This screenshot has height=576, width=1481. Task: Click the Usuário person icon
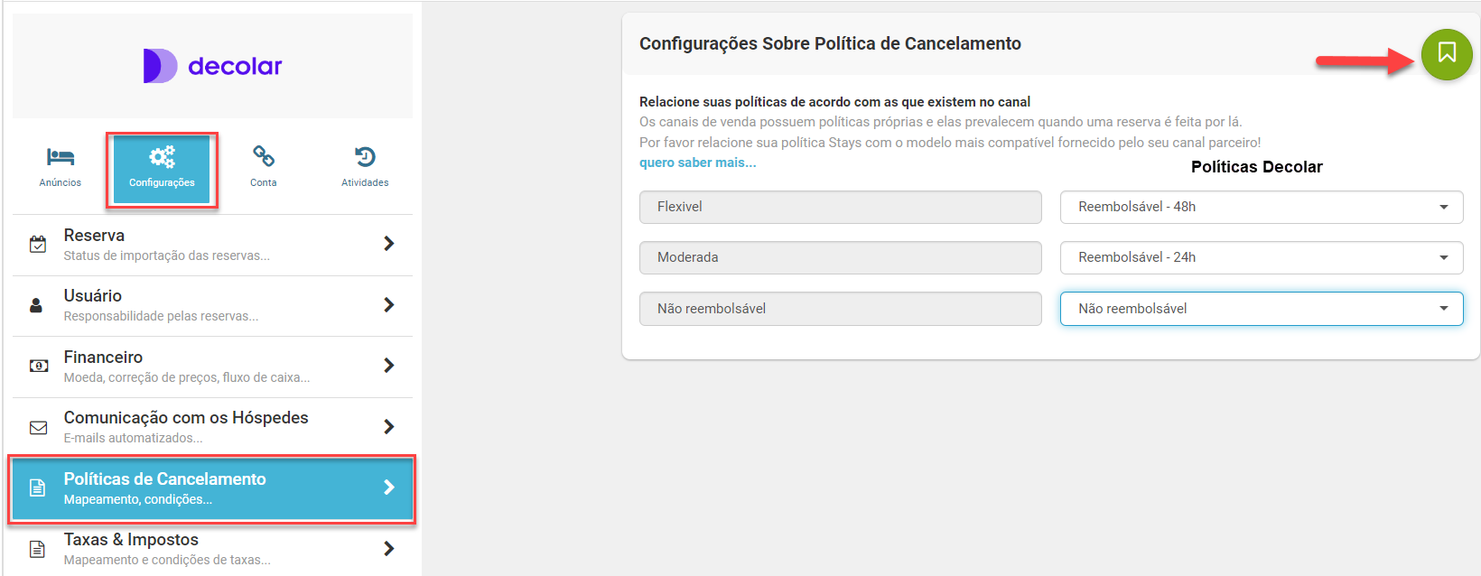click(37, 305)
